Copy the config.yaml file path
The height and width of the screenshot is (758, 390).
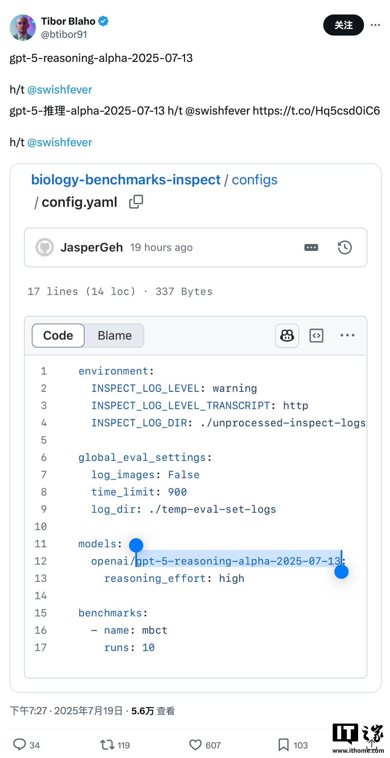pyautogui.click(x=136, y=202)
